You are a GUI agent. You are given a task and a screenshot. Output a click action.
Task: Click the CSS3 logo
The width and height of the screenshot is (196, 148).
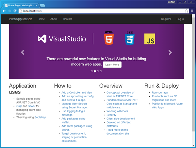click(x=130, y=38)
